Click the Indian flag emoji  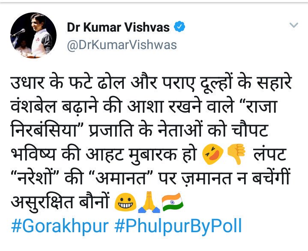[x=173, y=202]
